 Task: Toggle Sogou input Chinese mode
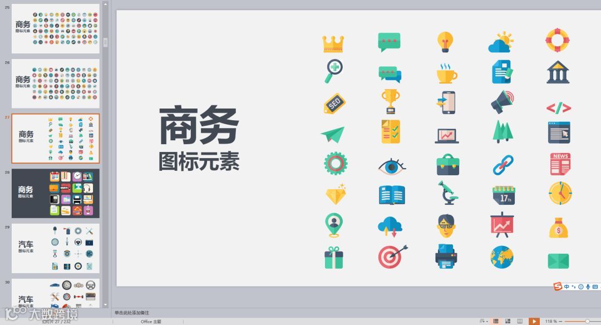[566, 287]
